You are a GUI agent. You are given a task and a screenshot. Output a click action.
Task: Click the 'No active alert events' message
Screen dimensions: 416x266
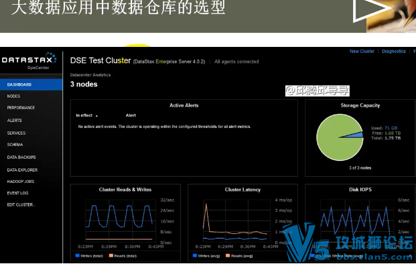(164, 127)
